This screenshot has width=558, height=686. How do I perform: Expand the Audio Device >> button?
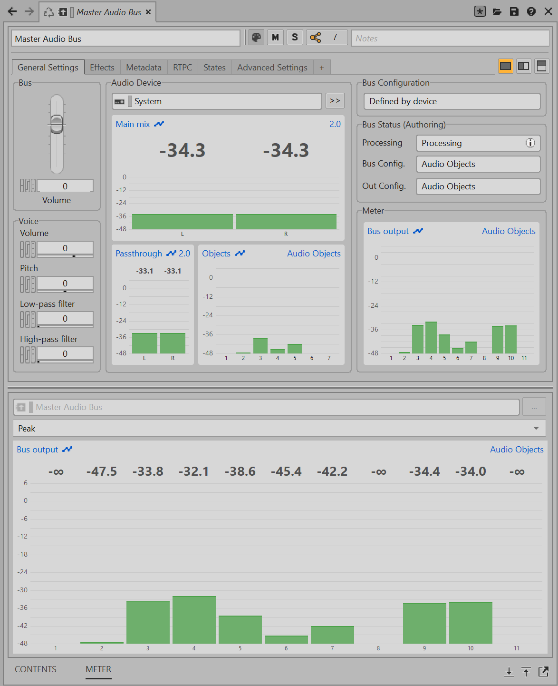pyautogui.click(x=335, y=101)
